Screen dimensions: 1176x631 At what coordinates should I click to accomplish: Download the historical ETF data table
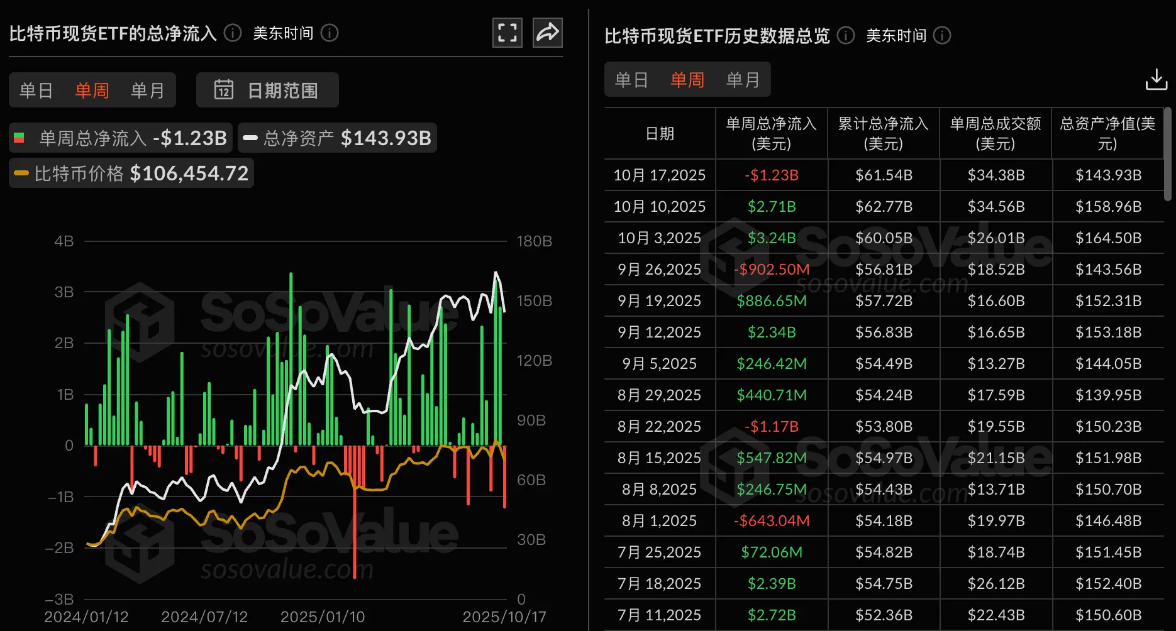[x=1157, y=79]
